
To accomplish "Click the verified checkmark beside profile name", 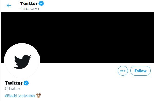I will [26, 83].
